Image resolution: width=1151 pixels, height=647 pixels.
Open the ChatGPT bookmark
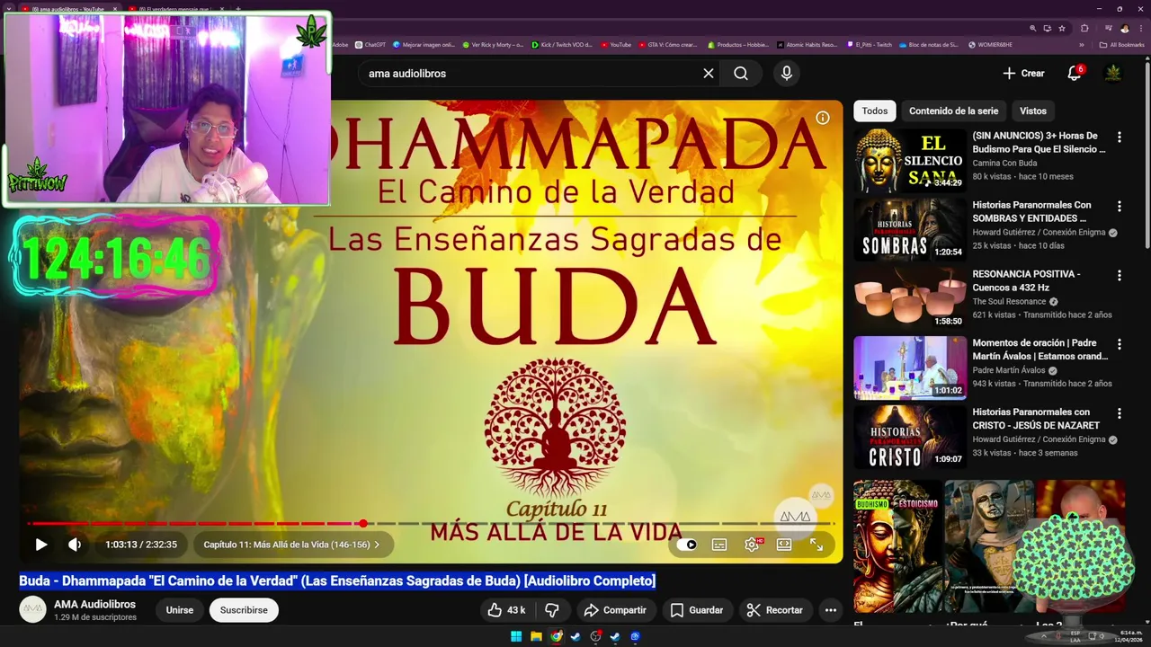370,44
